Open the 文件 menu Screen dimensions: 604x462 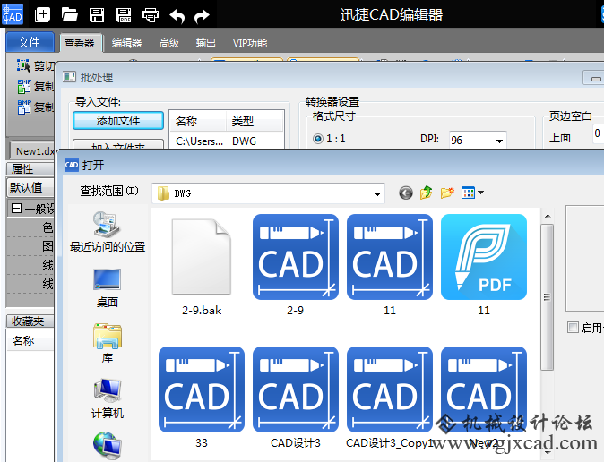tap(30, 42)
